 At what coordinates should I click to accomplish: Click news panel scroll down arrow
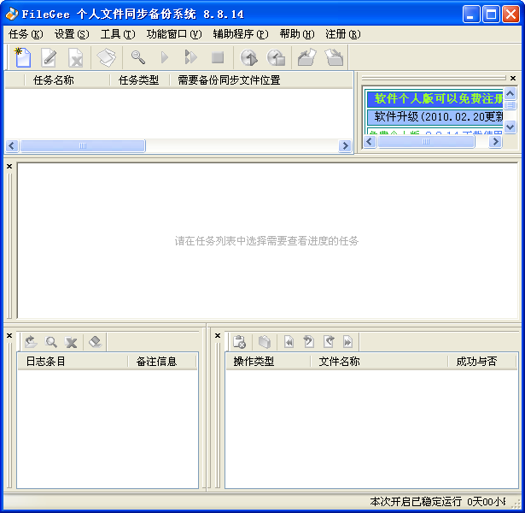tap(510, 127)
